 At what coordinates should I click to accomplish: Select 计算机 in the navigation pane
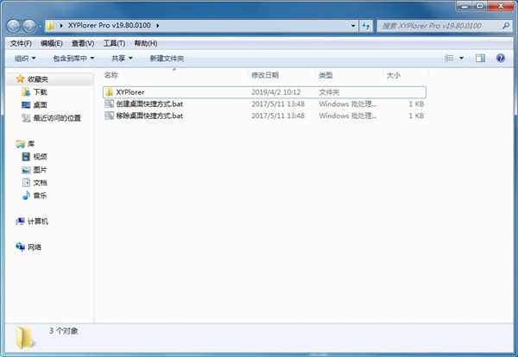[x=38, y=222]
